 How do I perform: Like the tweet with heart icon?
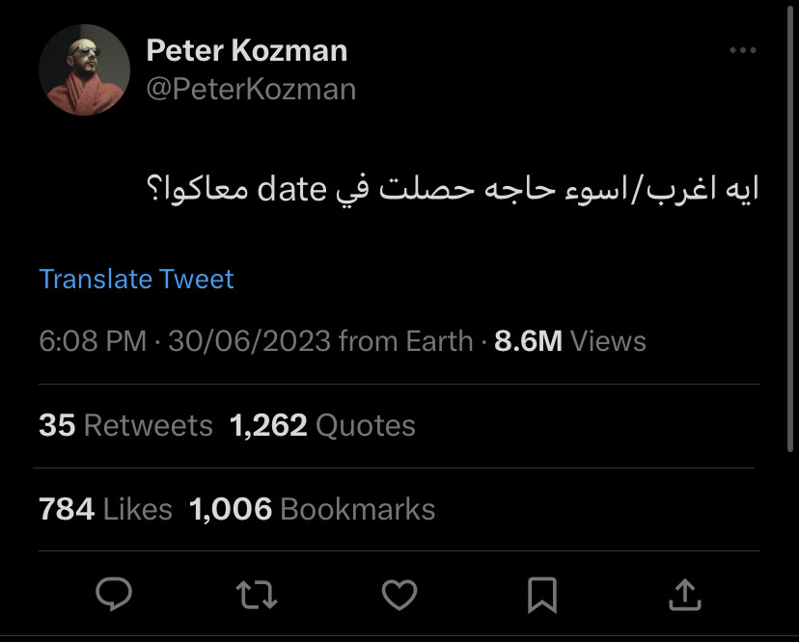tap(399, 595)
